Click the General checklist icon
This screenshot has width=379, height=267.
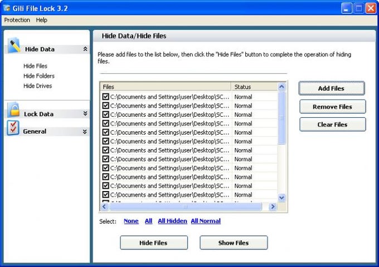pos(13,128)
